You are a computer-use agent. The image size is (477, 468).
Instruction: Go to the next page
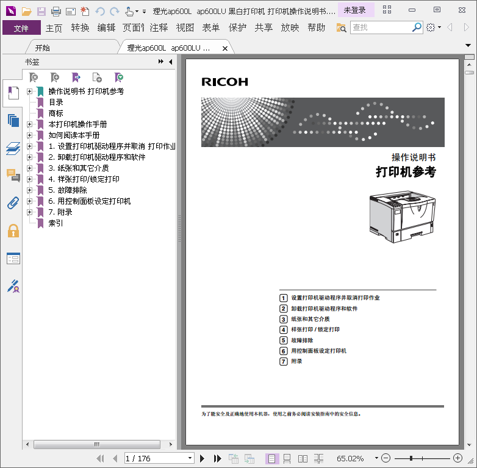pyautogui.click(x=202, y=458)
